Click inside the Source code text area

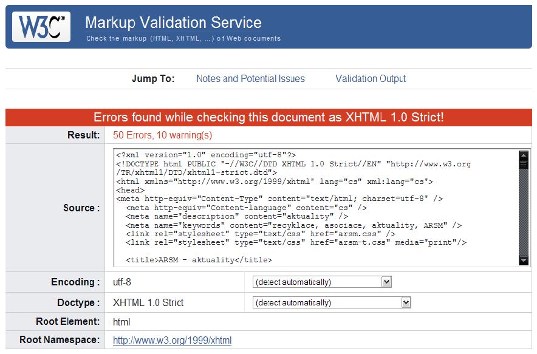(x=316, y=208)
